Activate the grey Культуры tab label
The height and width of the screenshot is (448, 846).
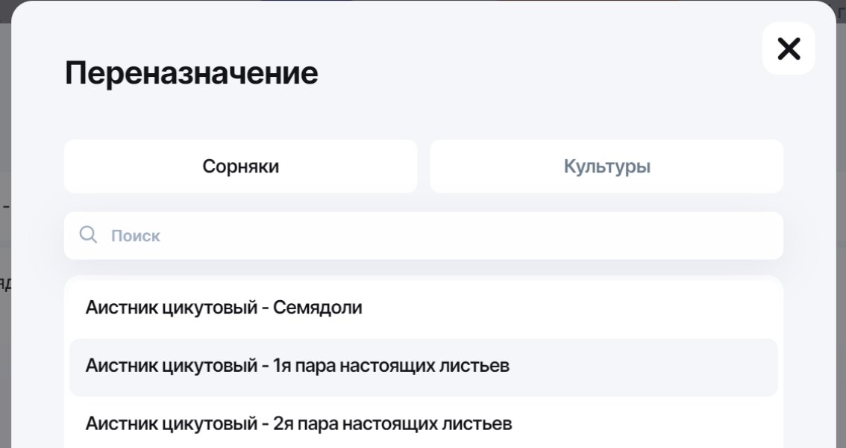(607, 166)
